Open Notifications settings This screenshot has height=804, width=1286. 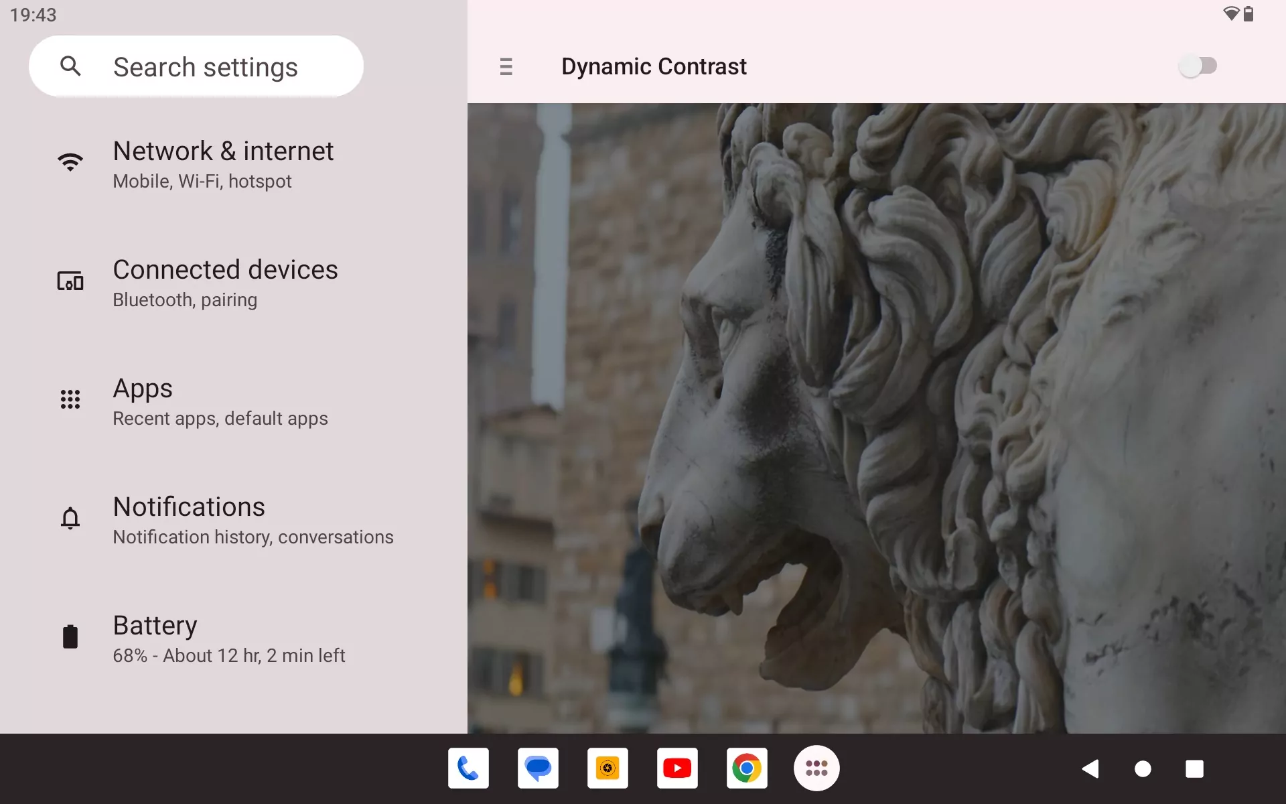(x=234, y=520)
